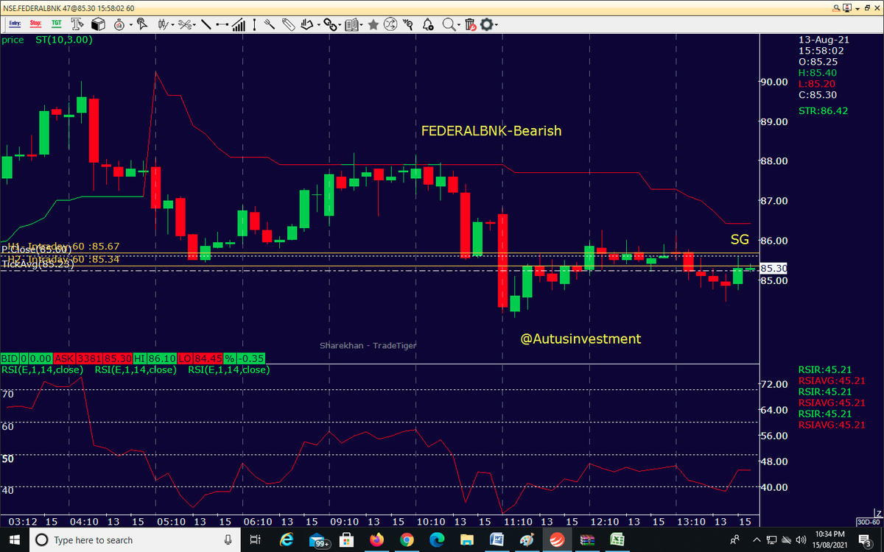Select the line segment with endpoints tool
The height and width of the screenshot is (552, 884).
(x=222, y=24)
